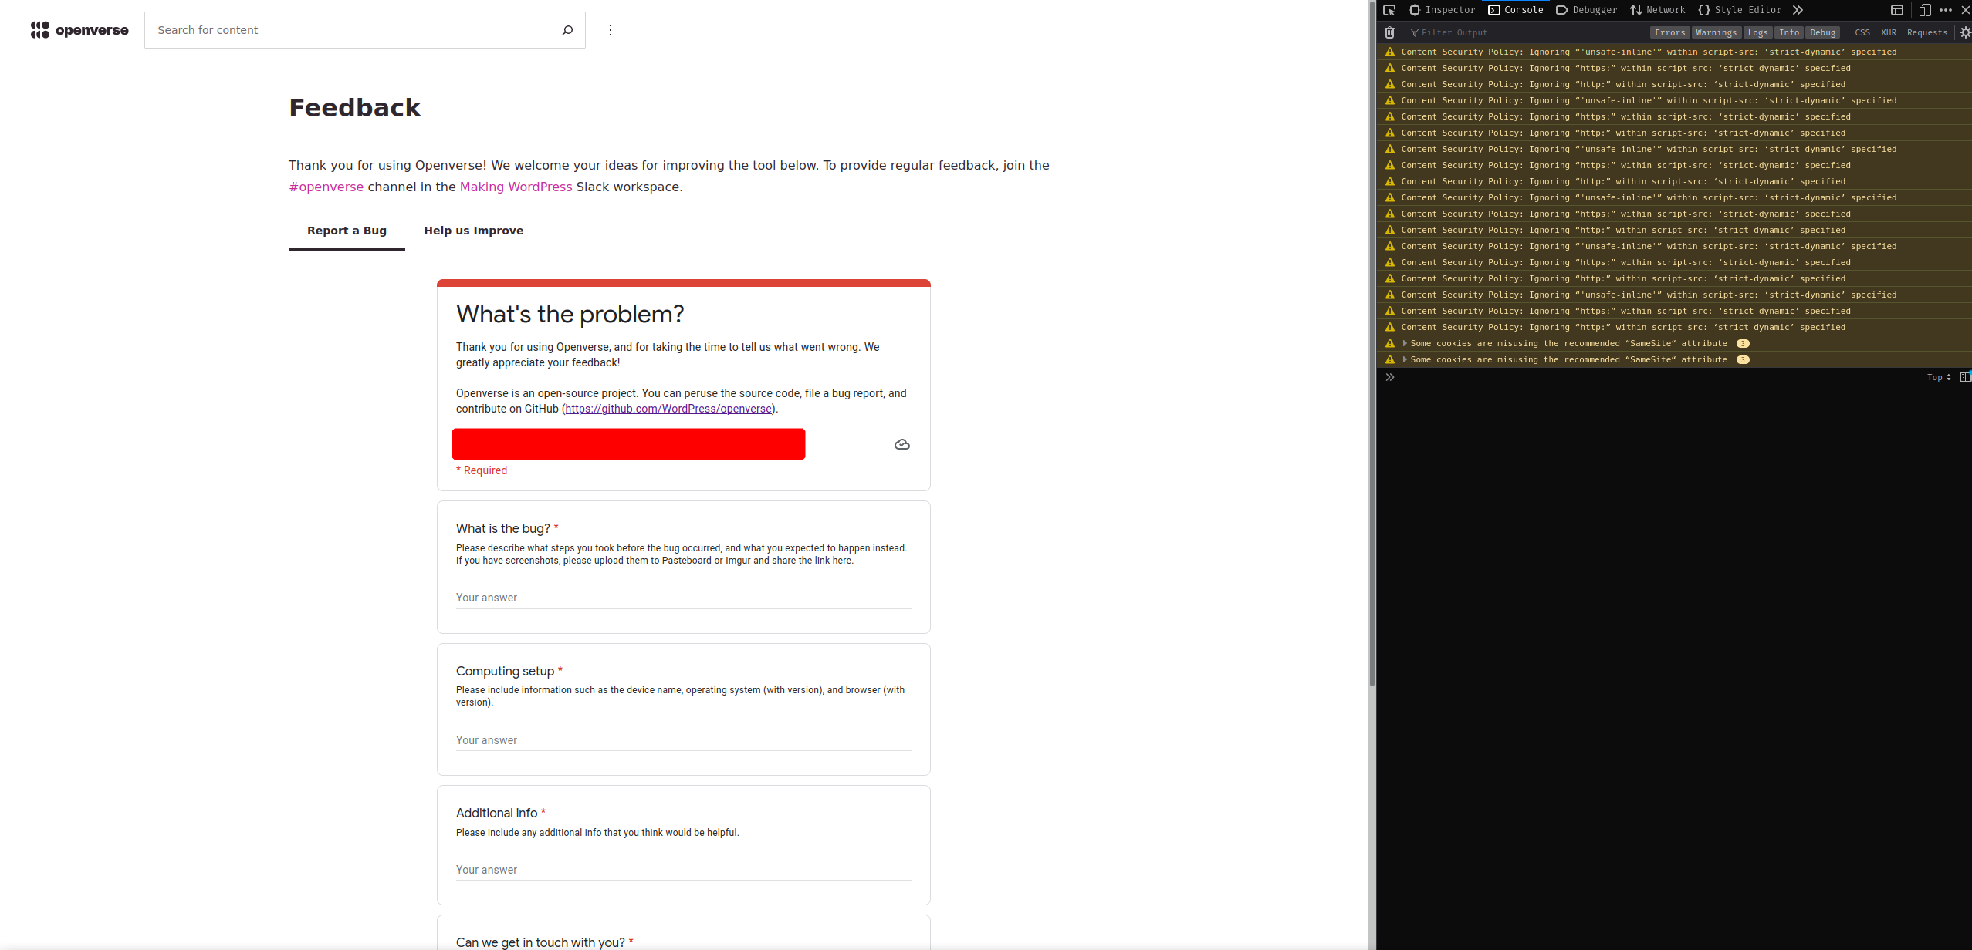Screen dimensions: 1972x950
Task: Open devtools three-dot customize menu
Action: (x=1946, y=10)
